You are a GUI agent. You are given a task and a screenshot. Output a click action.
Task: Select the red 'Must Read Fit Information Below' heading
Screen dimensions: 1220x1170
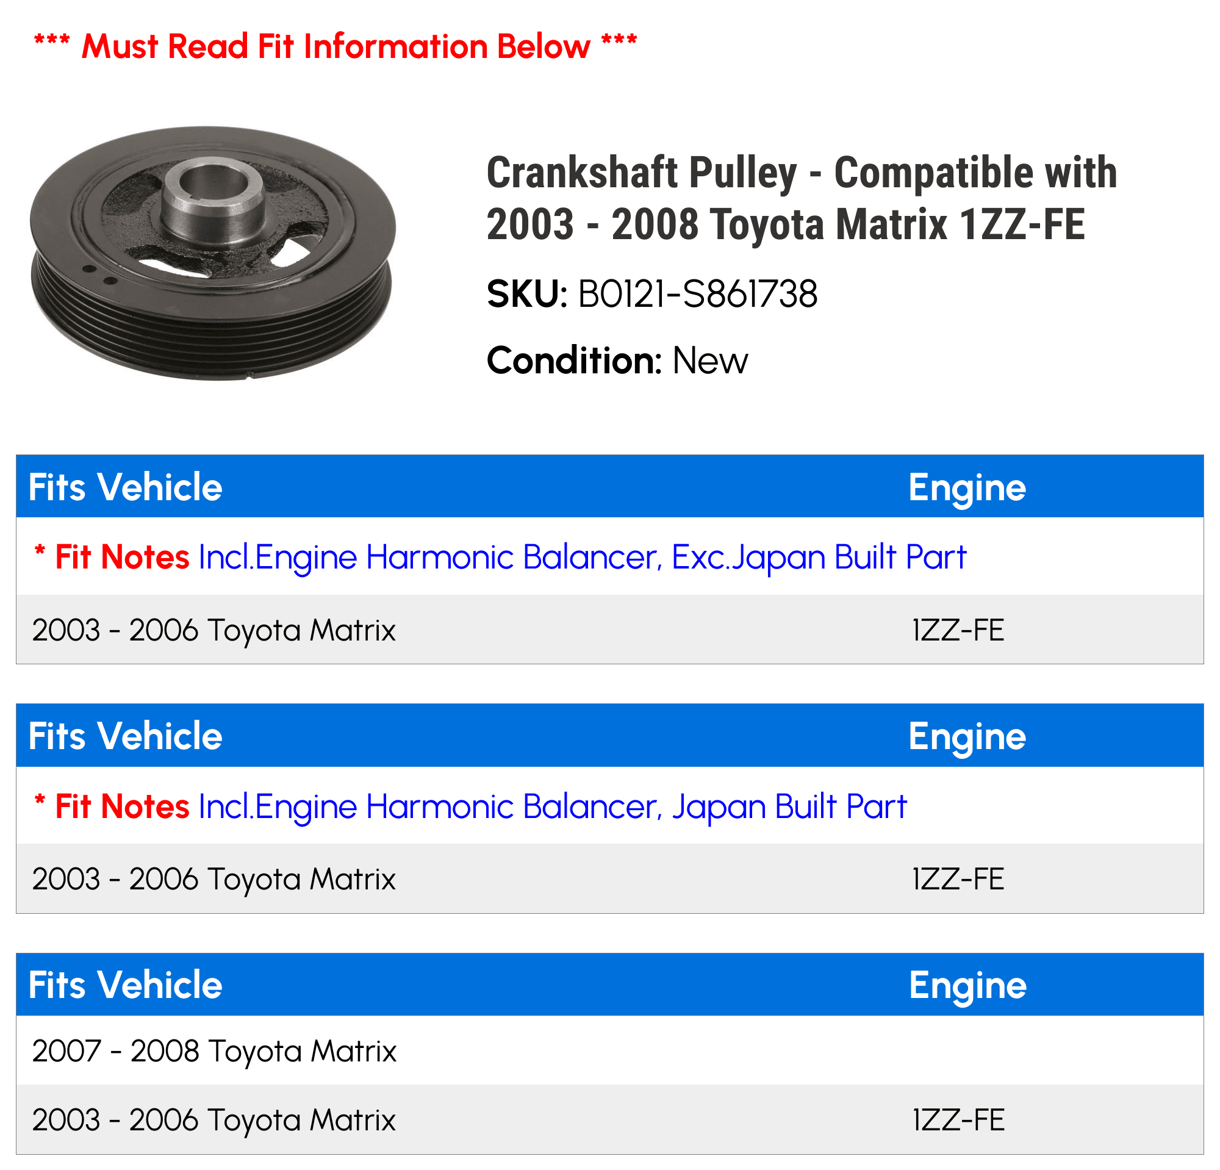pos(335,46)
